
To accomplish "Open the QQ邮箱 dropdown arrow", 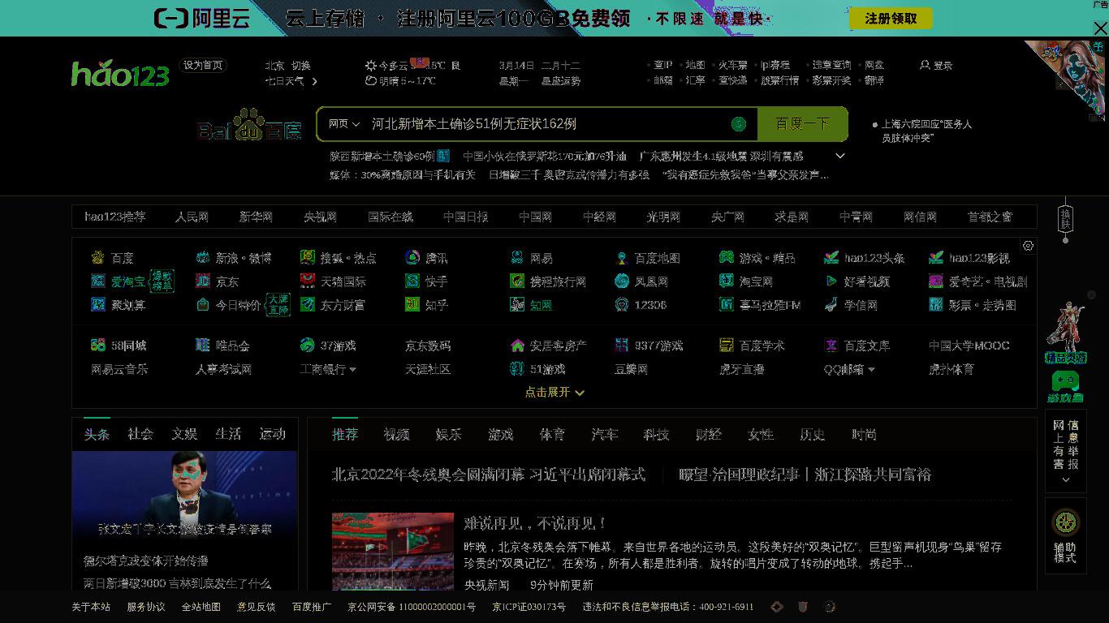I will point(871,370).
